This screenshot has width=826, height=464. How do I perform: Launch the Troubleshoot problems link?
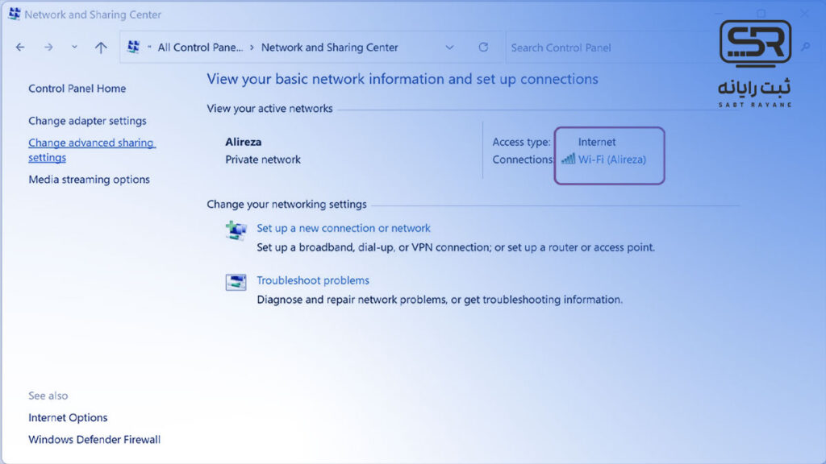coord(312,280)
